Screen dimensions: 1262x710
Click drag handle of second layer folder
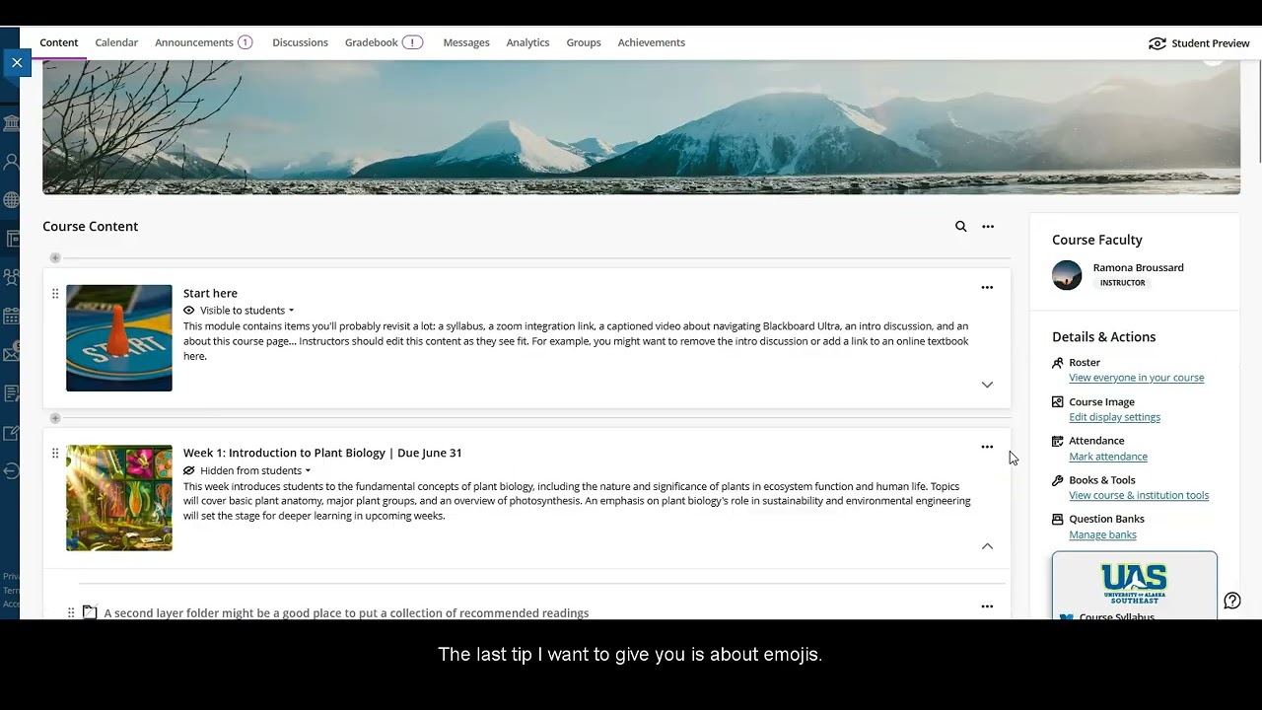coord(71,612)
